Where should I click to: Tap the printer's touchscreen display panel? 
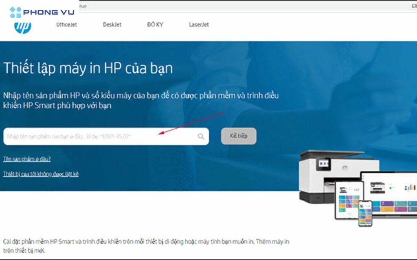(325, 164)
